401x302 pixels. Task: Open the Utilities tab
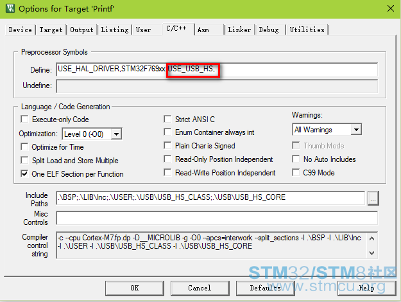(x=307, y=30)
